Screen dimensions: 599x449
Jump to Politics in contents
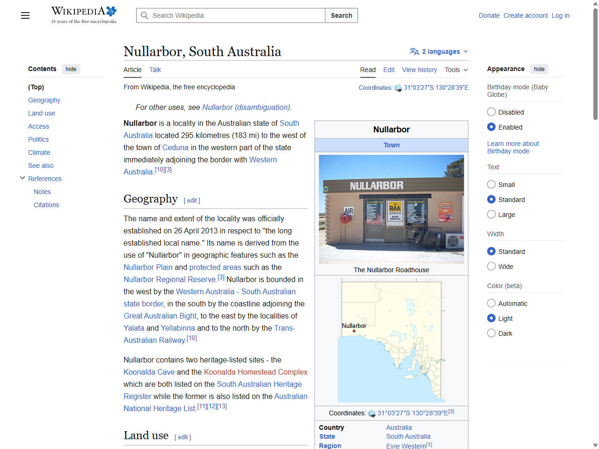point(38,139)
